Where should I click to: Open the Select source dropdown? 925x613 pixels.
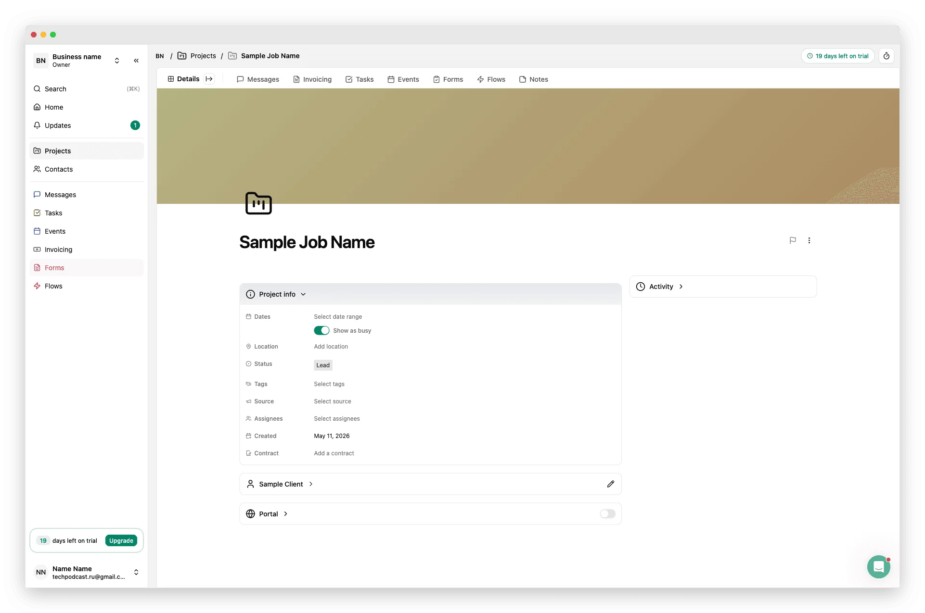(333, 401)
